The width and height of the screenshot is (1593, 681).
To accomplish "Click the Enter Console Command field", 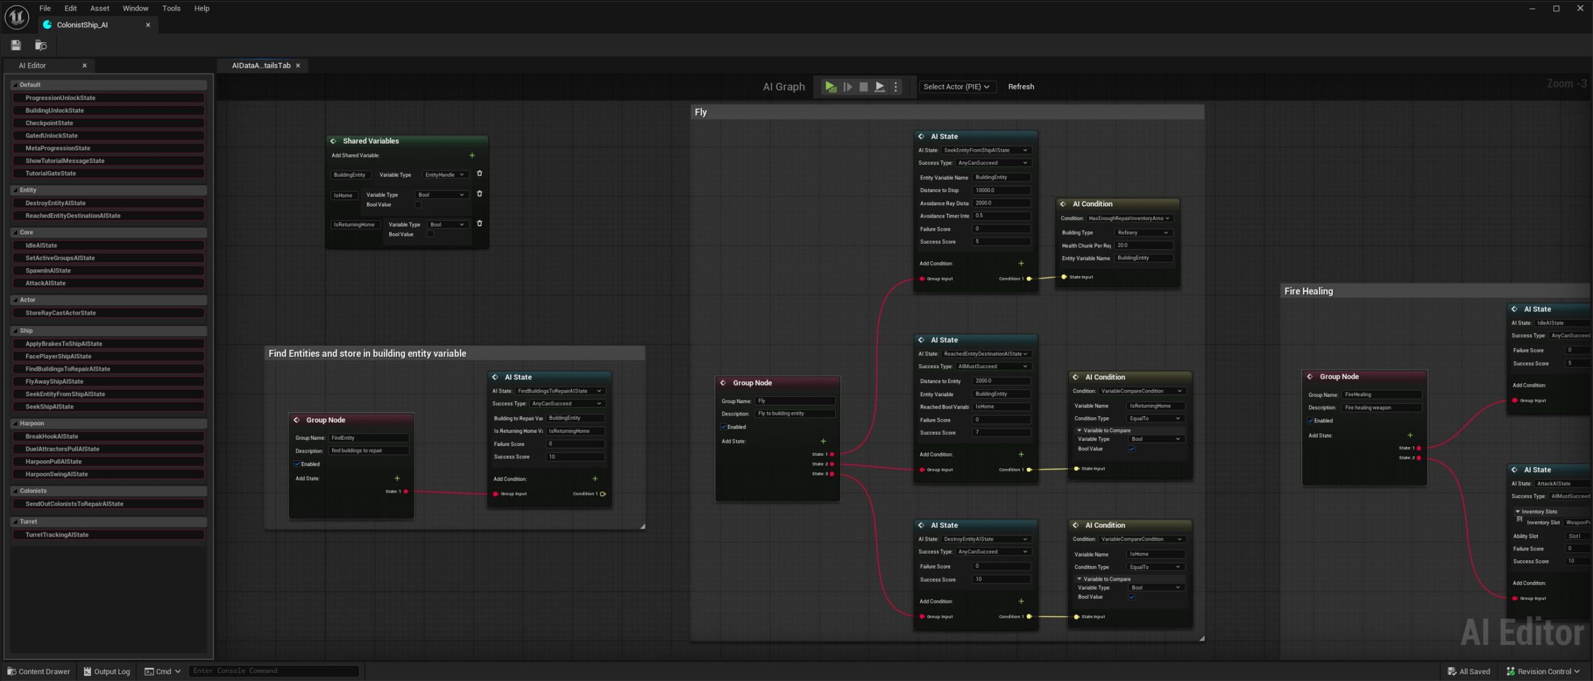I will click(273, 670).
